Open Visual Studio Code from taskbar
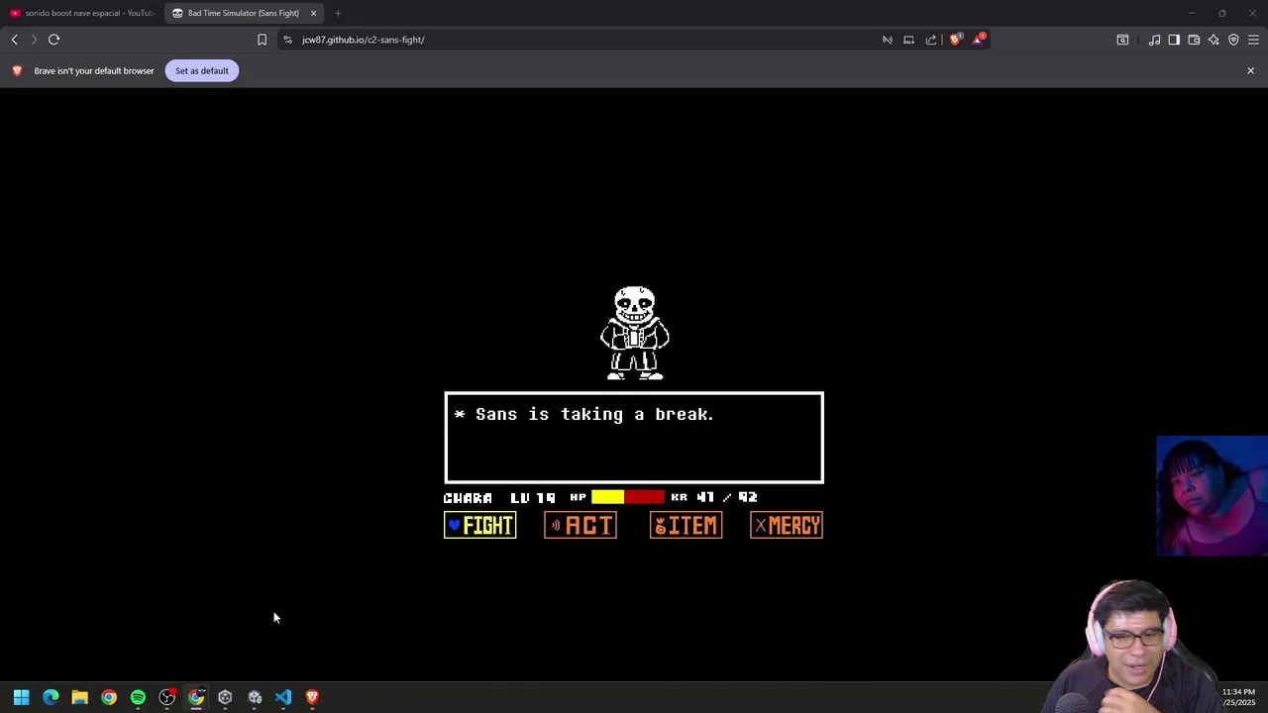This screenshot has width=1268, height=713. pos(283,697)
